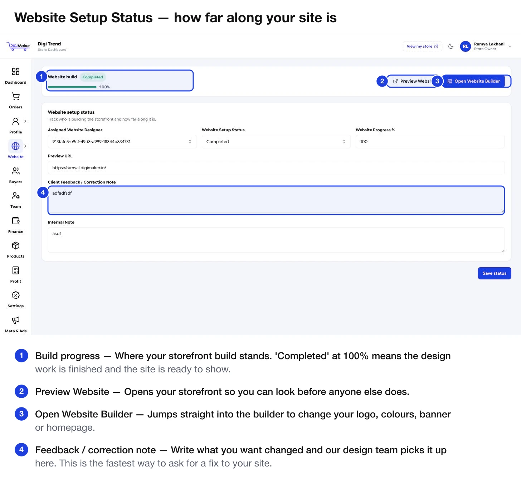Toggle dark mode moon icon

coord(451,47)
